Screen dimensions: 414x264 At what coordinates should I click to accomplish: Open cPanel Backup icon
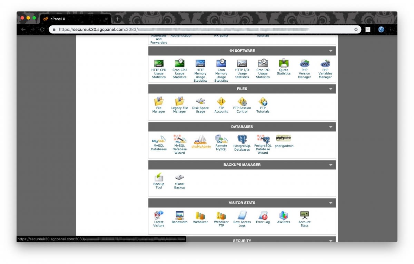click(179, 177)
